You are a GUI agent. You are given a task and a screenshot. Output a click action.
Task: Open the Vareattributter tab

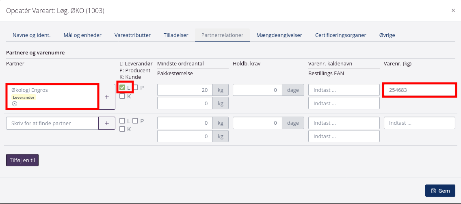(132, 35)
